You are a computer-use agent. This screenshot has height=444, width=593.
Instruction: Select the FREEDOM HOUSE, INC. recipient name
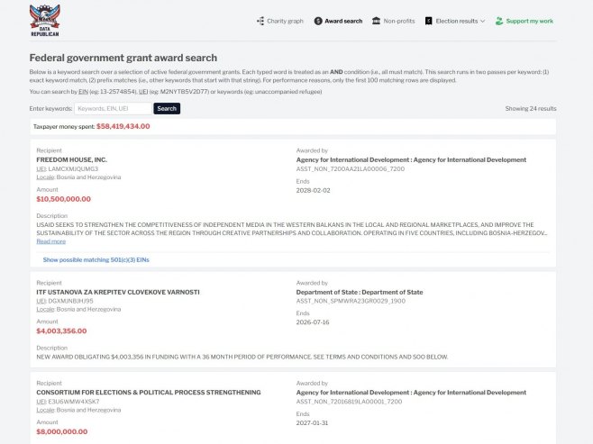72,159
